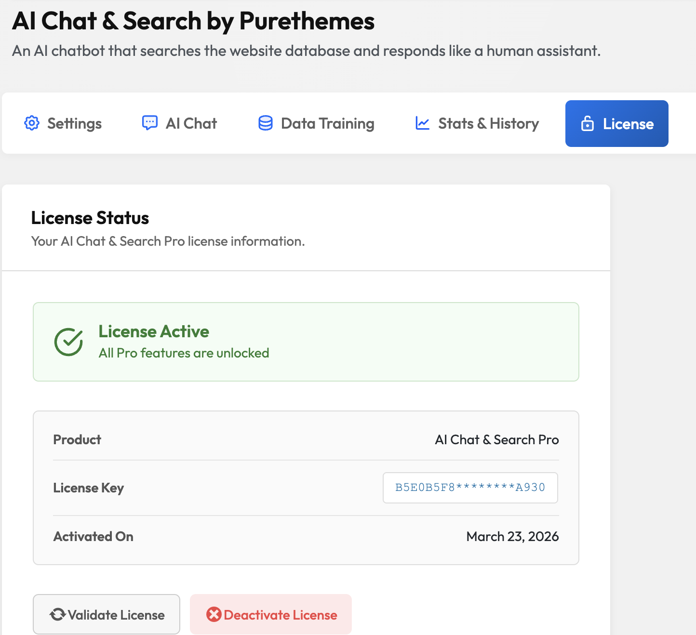The height and width of the screenshot is (635, 696).
Task: Open the Data Training tab
Action: click(316, 123)
